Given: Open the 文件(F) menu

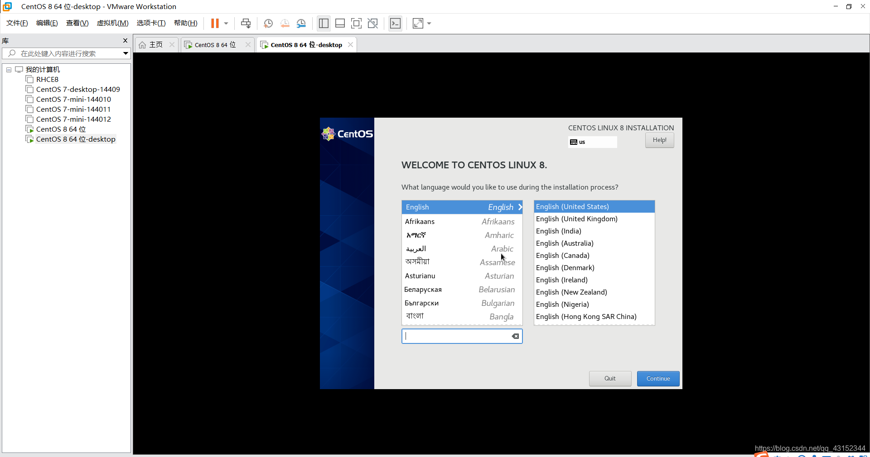Looking at the screenshot, I should click(x=17, y=23).
